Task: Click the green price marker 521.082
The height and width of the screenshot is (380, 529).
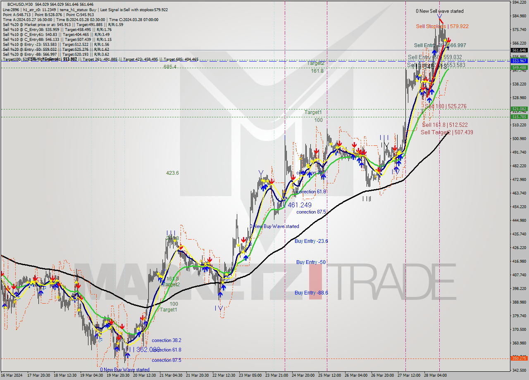Action: 519,109
